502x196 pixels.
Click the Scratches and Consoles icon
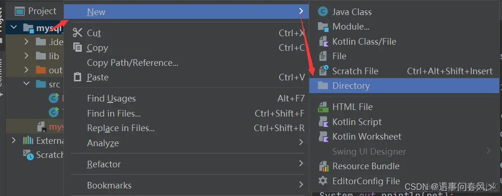coord(28,155)
